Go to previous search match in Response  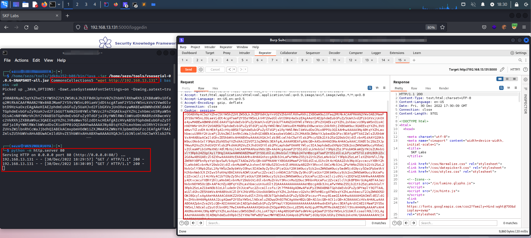(406, 223)
